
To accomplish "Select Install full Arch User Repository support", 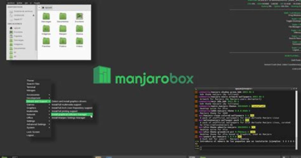I will (72, 108).
